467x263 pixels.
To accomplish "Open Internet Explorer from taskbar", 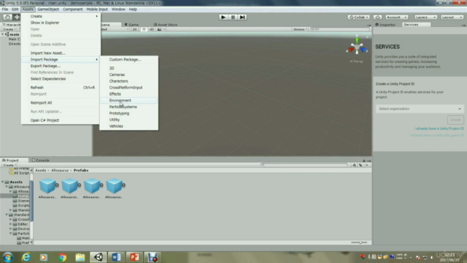I will 26,257.
